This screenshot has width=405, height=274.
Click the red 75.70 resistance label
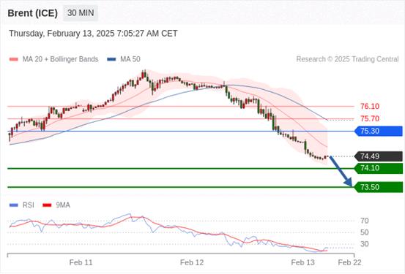tap(370, 119)
